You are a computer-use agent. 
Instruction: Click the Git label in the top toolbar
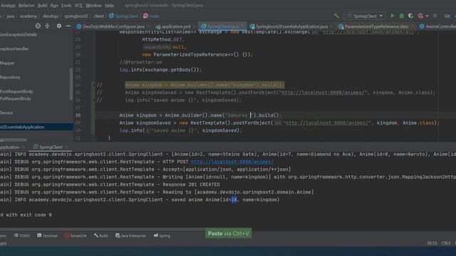447,16
